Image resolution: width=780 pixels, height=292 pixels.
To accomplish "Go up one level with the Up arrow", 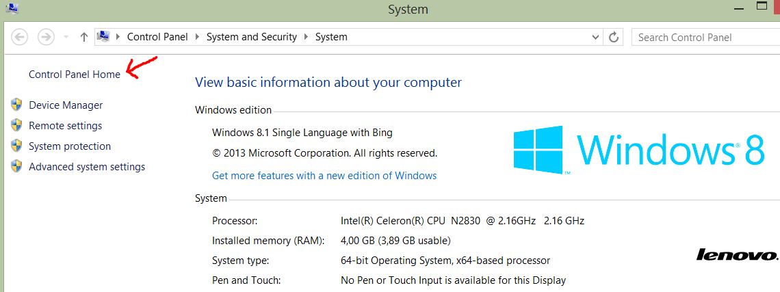I will point(83,38).
